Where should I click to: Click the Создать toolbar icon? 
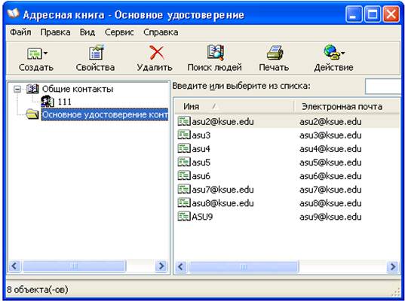(x=35, y=53)
